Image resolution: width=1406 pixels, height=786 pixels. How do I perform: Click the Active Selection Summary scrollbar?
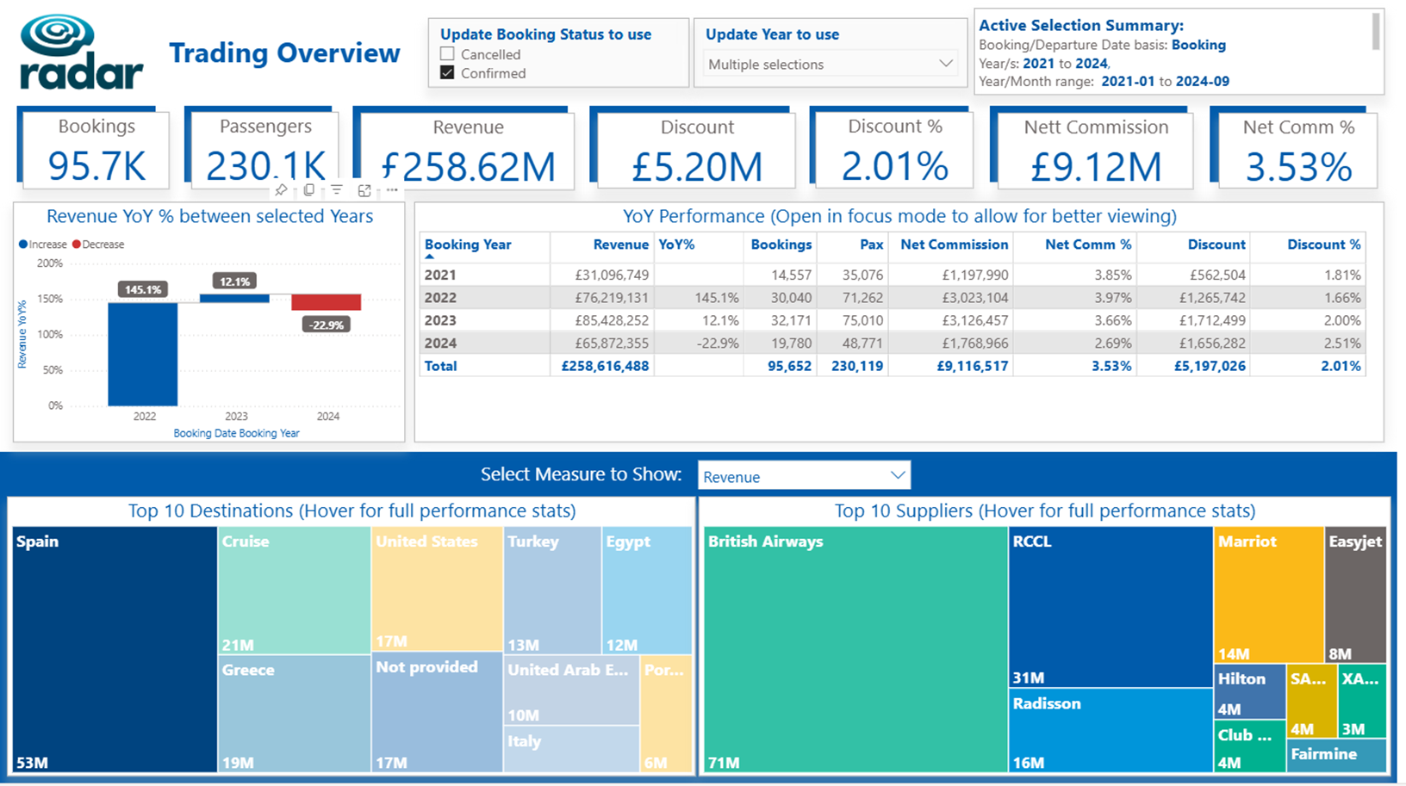1375,31
